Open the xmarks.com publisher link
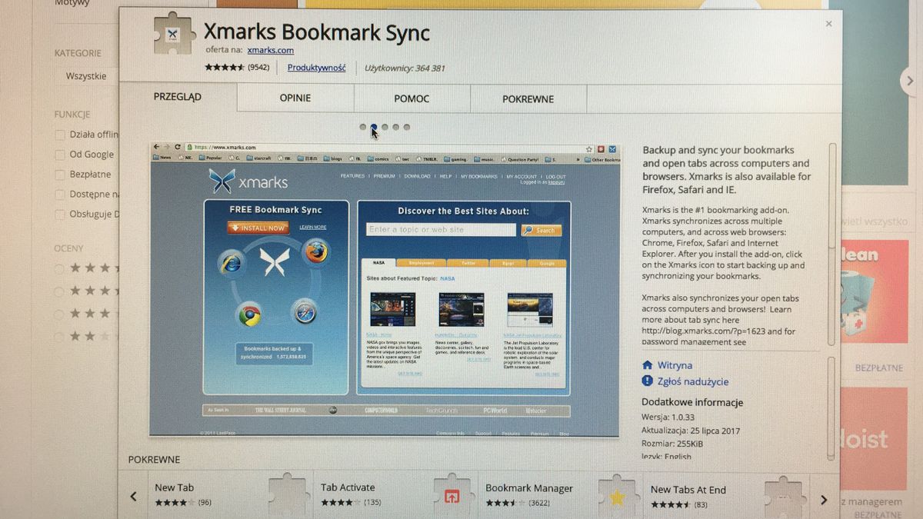Screen dimensions: 923x519 271,50
